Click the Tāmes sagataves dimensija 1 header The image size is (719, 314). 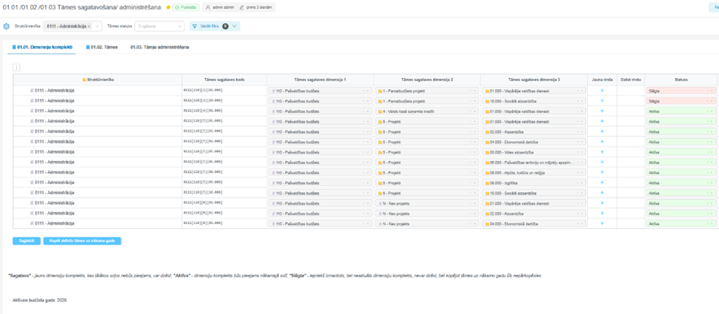click(320, 80)
